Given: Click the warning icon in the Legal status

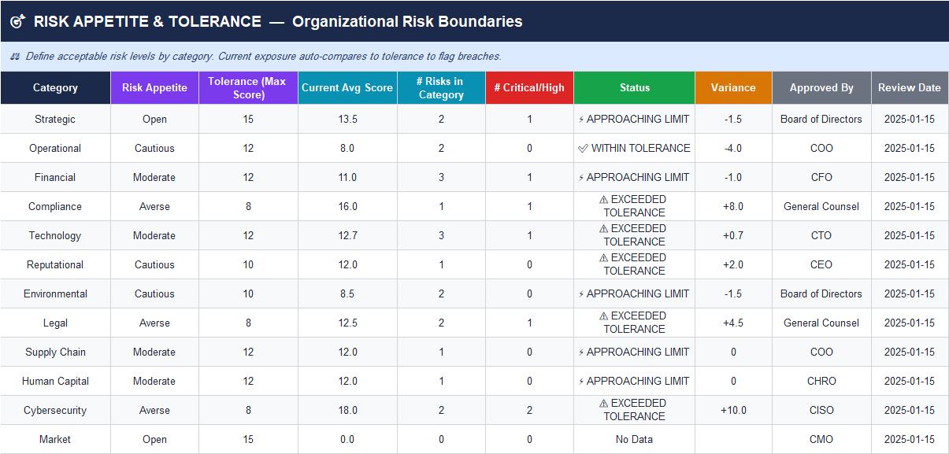Looking at the screenshot, I should click(604, 316).
